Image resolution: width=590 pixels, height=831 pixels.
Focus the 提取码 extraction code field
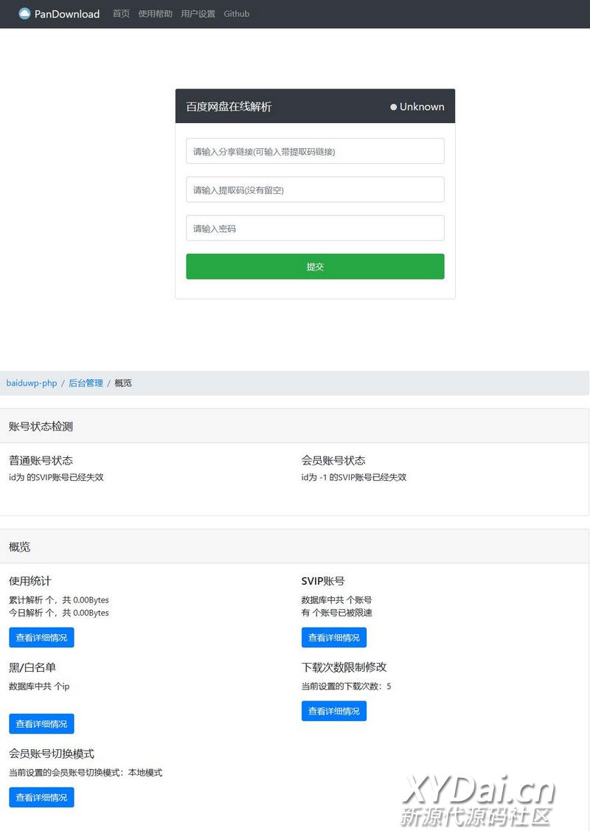[x=315, y=190]
